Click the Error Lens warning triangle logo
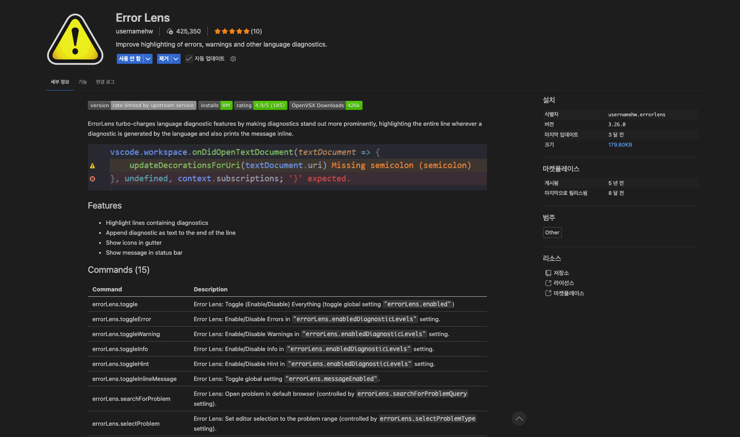Viewport: 740px width, 437px height. [75, 39]
